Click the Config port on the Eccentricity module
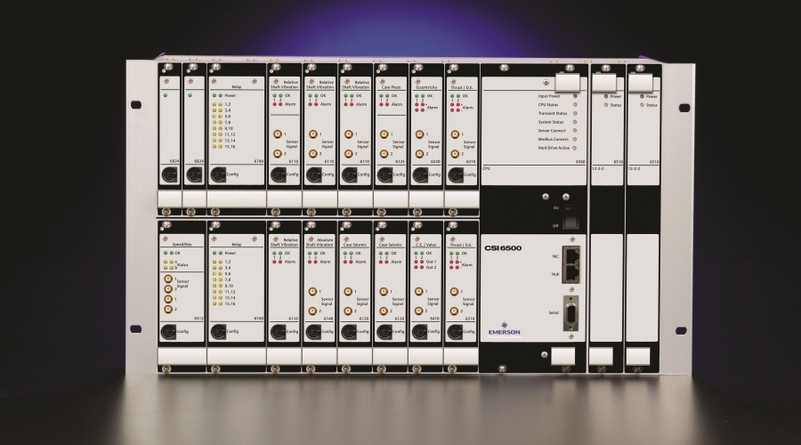 420,174
